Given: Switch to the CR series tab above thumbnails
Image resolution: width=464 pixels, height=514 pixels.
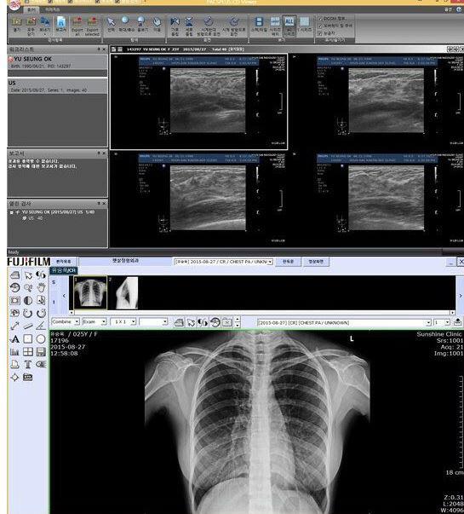Looking at the screenshot, I should pyautogui.click(x=64, y=270).
